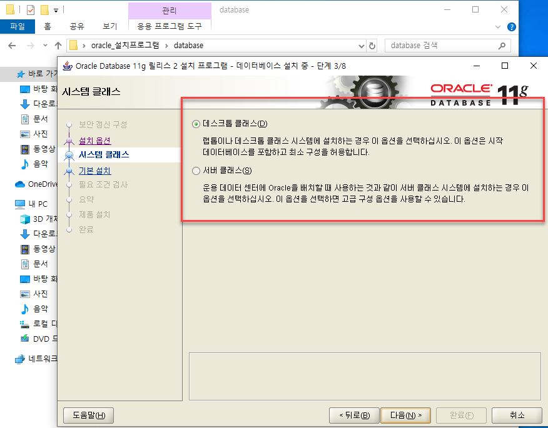
Task: Click the 뒤로(B) back button
Action: (x=354, y=415)
